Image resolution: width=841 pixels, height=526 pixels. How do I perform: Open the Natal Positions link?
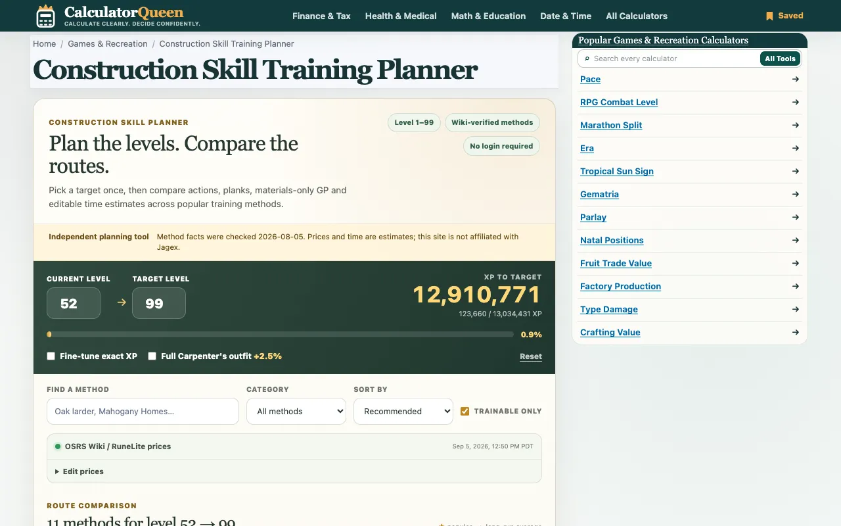(x=612, y=240)
